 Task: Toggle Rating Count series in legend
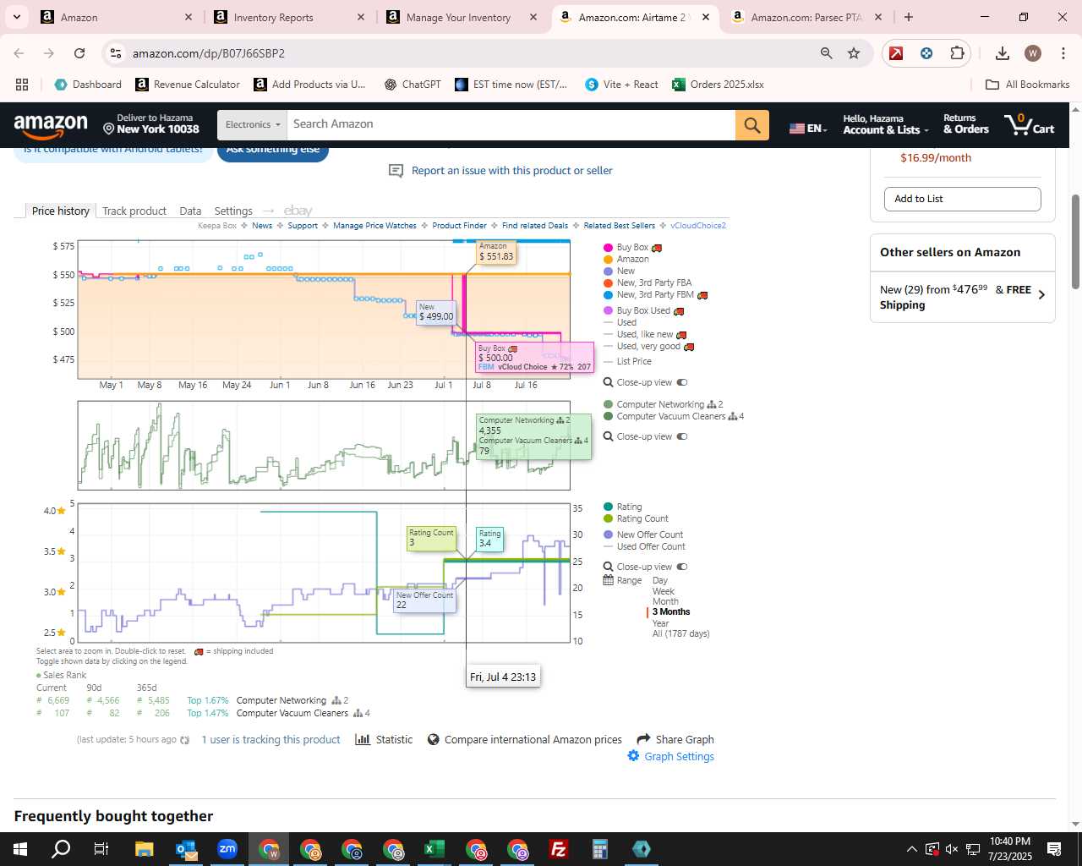[x=636, y=518]
